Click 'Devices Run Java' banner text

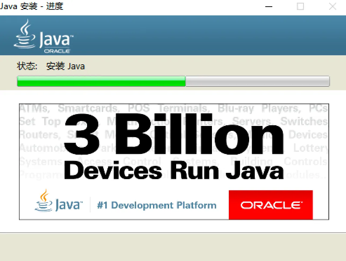[174, 170]
